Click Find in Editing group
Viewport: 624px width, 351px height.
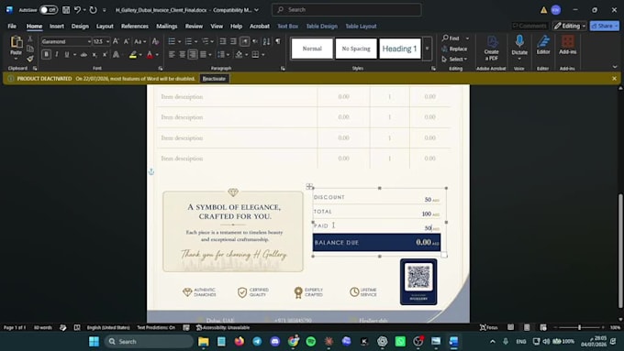pyautogui.click(x=451, y=38)
